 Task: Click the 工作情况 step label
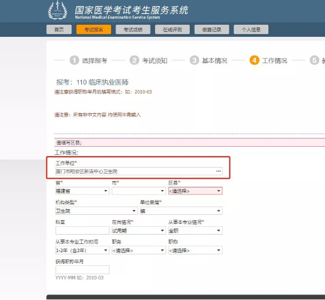(x=274, y=60)
